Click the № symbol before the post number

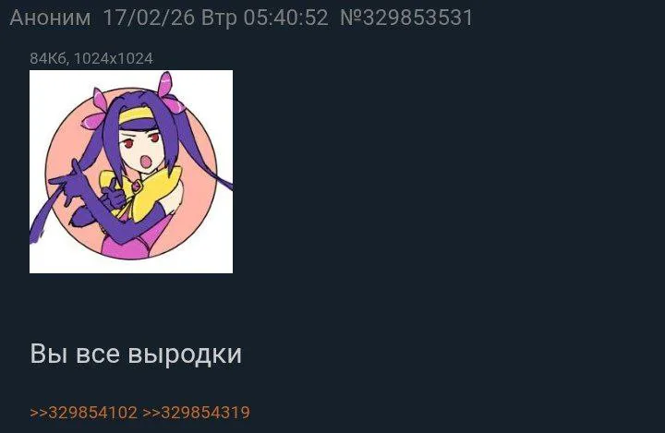pos(351,18)
